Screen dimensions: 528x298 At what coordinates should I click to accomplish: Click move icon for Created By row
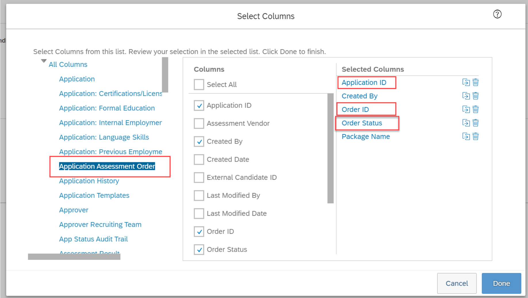(x=466, y=96)
